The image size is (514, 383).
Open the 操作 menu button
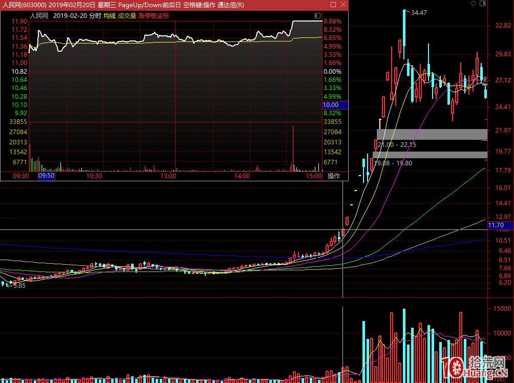point(334,176)
